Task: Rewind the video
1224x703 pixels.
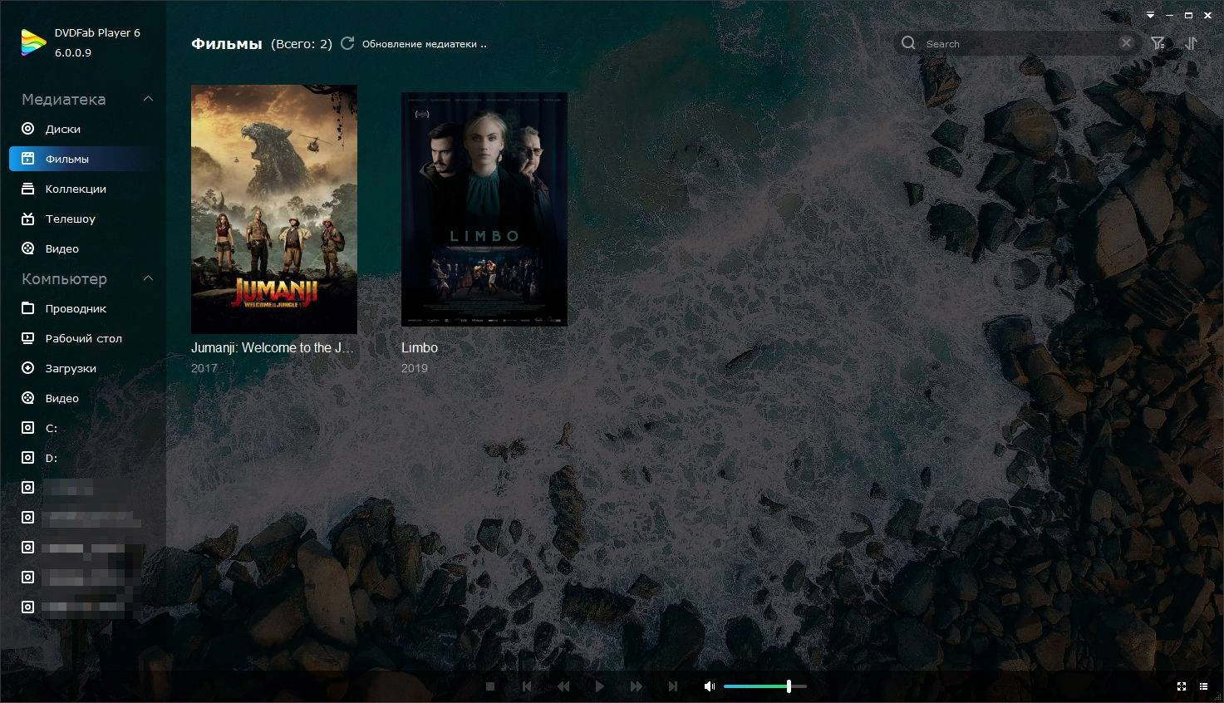Action: pos(563,686)
